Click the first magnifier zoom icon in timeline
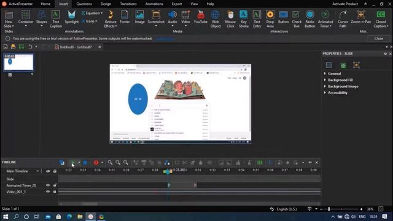This screenshot has width=393, height=221. click(x=110, y=163)
